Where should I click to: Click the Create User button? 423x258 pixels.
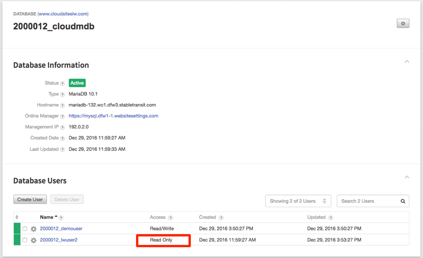click(30, 199)
